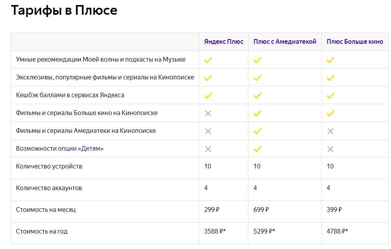The width and height of the screenshot is (391, 249).
Task: Click checkmark for Кешбэк row under Плюс с Амедиатекой
Action: 257,96
